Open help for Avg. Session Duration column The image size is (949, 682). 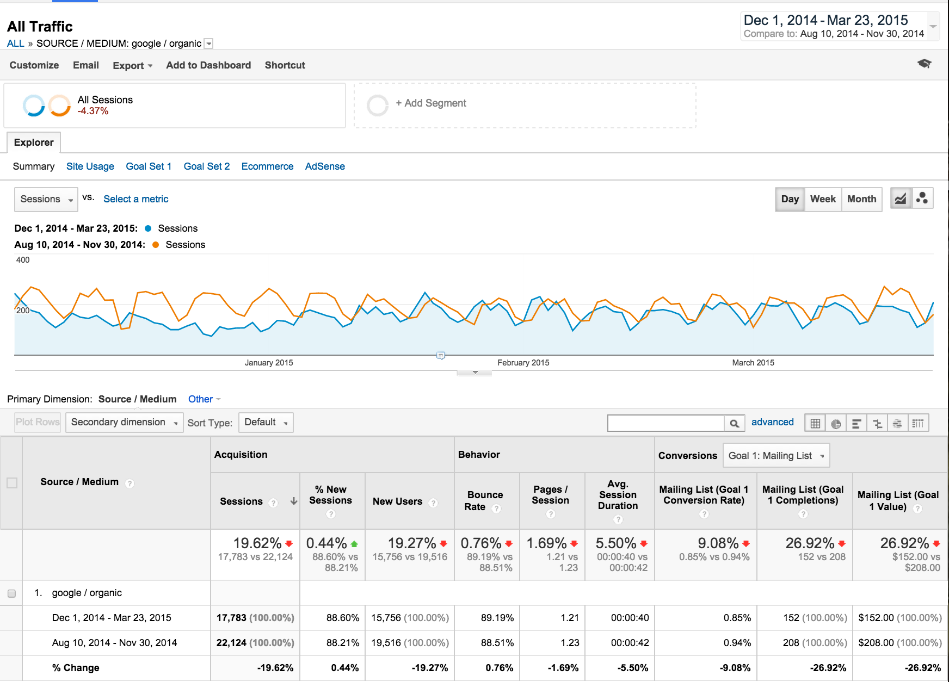tap(618, 519)
